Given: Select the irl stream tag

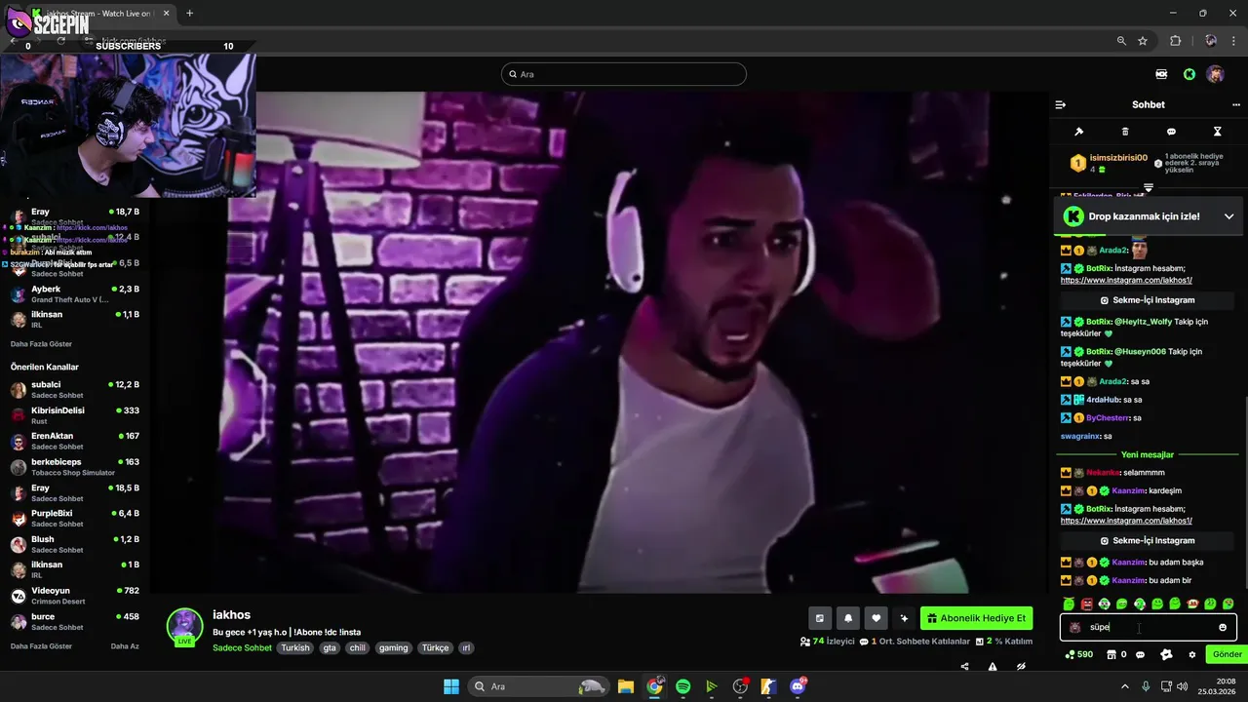Looking at the screenshot, I should 466,647.
